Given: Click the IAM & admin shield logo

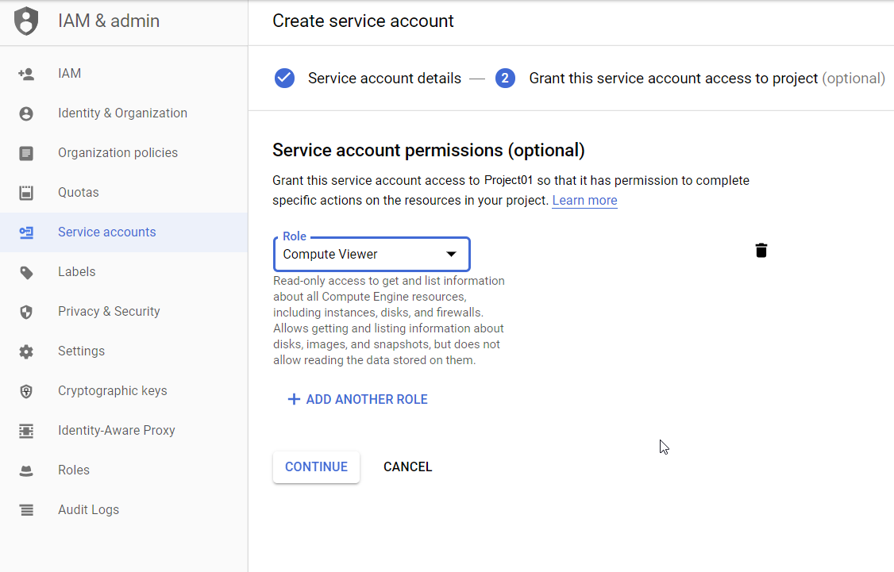Looking at the screenshot, I should tap(26, 21).
